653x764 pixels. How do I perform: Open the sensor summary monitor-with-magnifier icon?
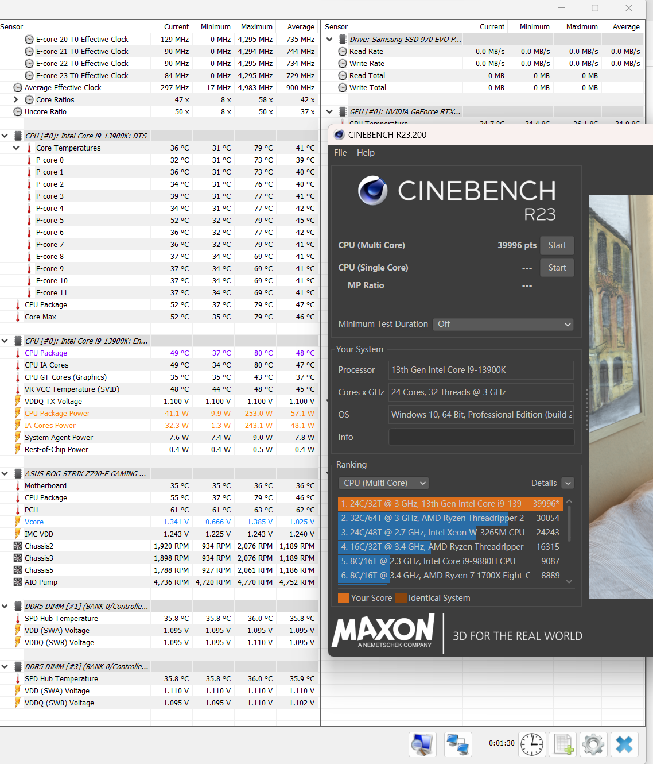422,744
